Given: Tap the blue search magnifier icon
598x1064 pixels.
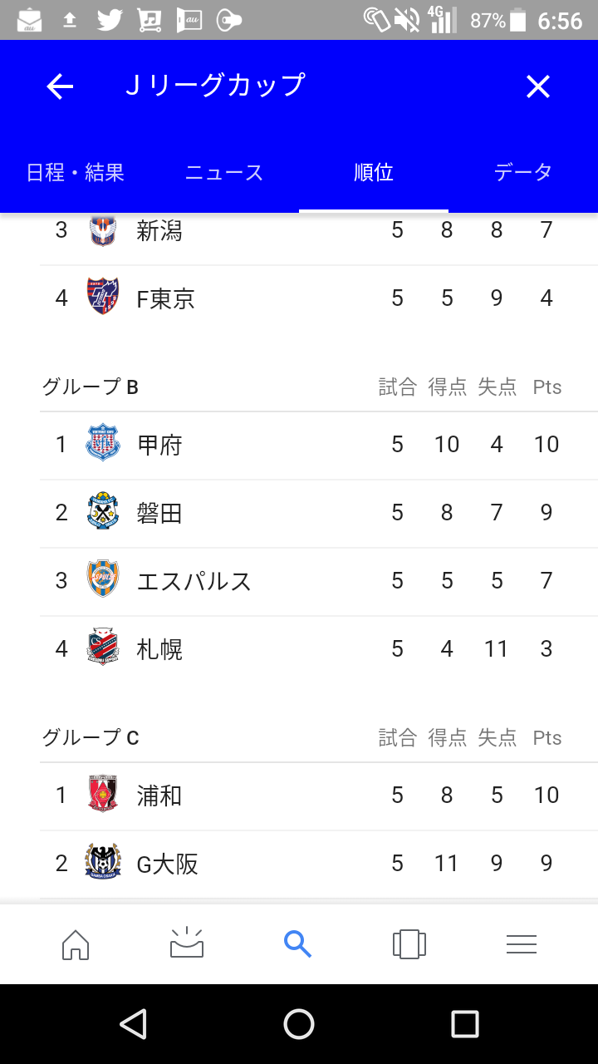Looking at the screenshot, I should coord(297,943).
